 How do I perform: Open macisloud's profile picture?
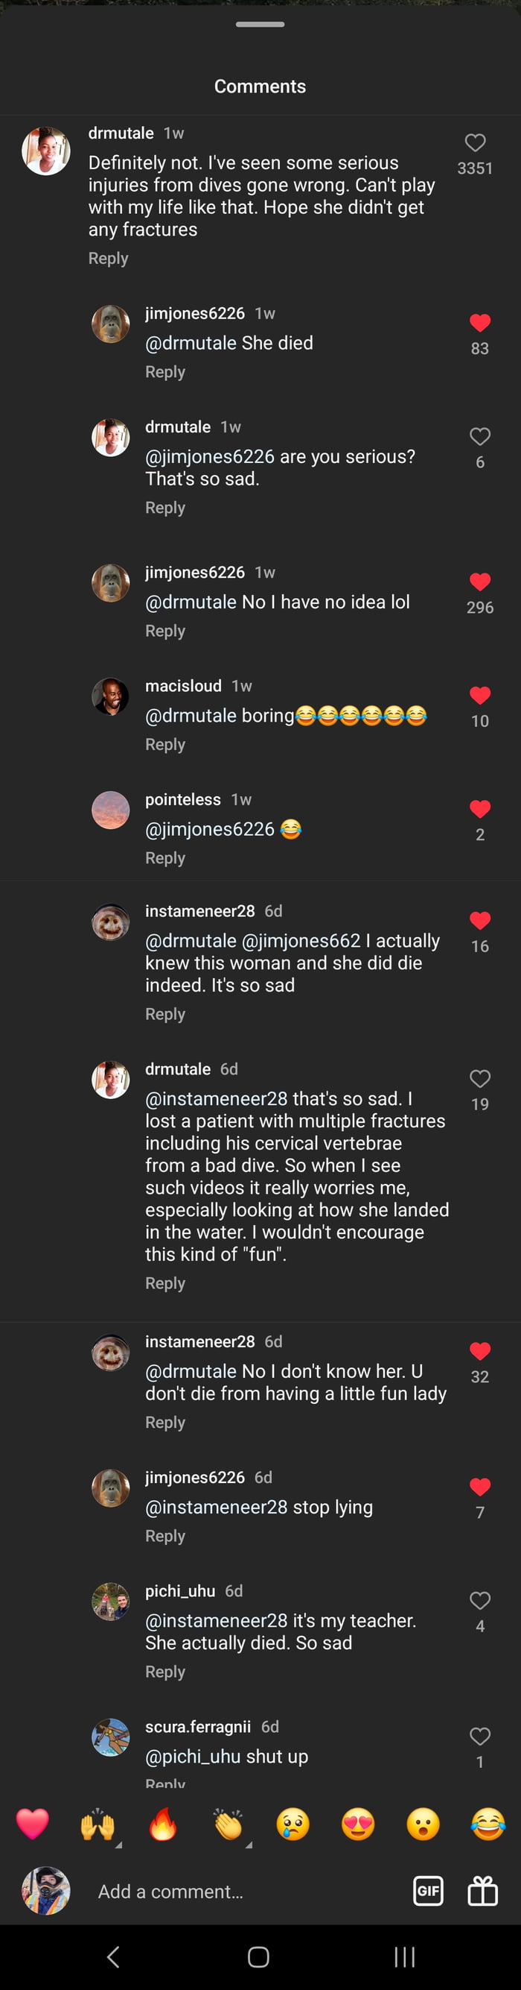(x=110, y=696)
